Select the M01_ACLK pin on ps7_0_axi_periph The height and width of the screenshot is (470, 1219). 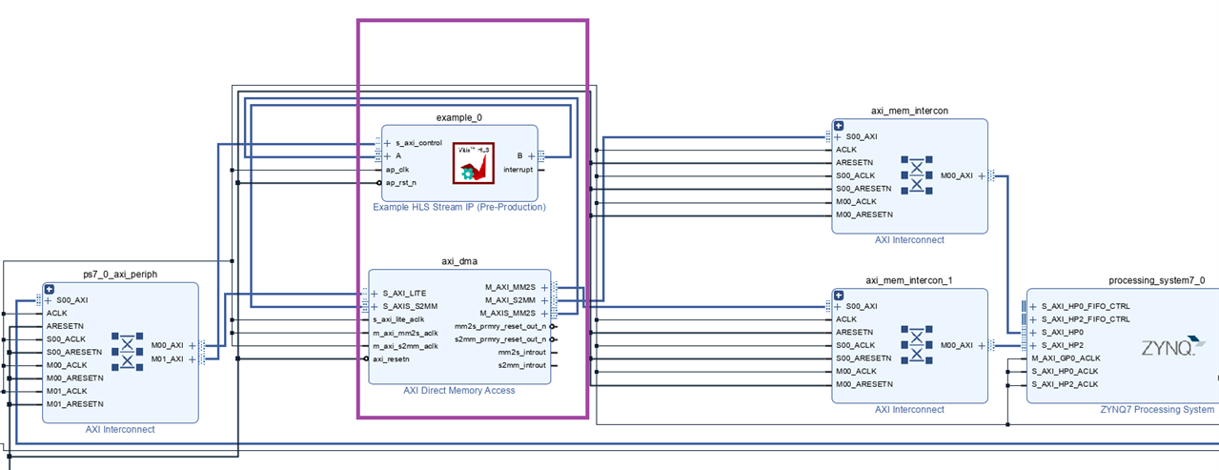tap(67, 391)
